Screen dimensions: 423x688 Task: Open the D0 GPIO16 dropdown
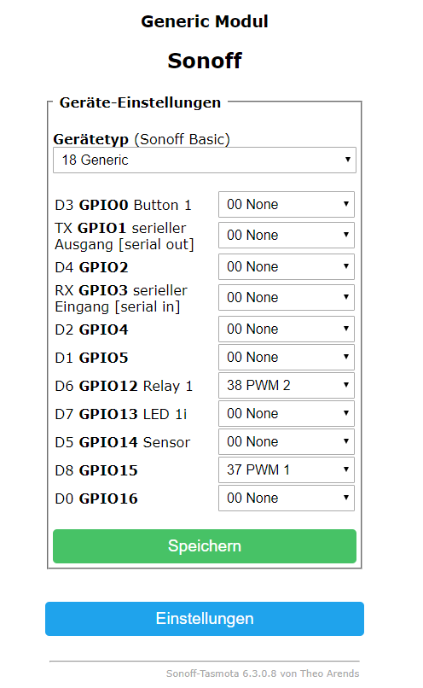tap(287, 498)
